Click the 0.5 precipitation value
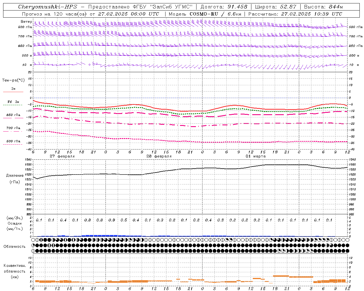 pos(124,220)
